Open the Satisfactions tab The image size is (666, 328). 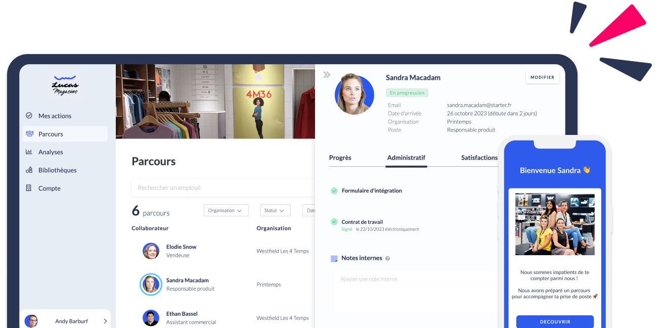[479, 158]
